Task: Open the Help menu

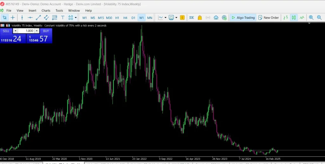Action: (88, 10)
